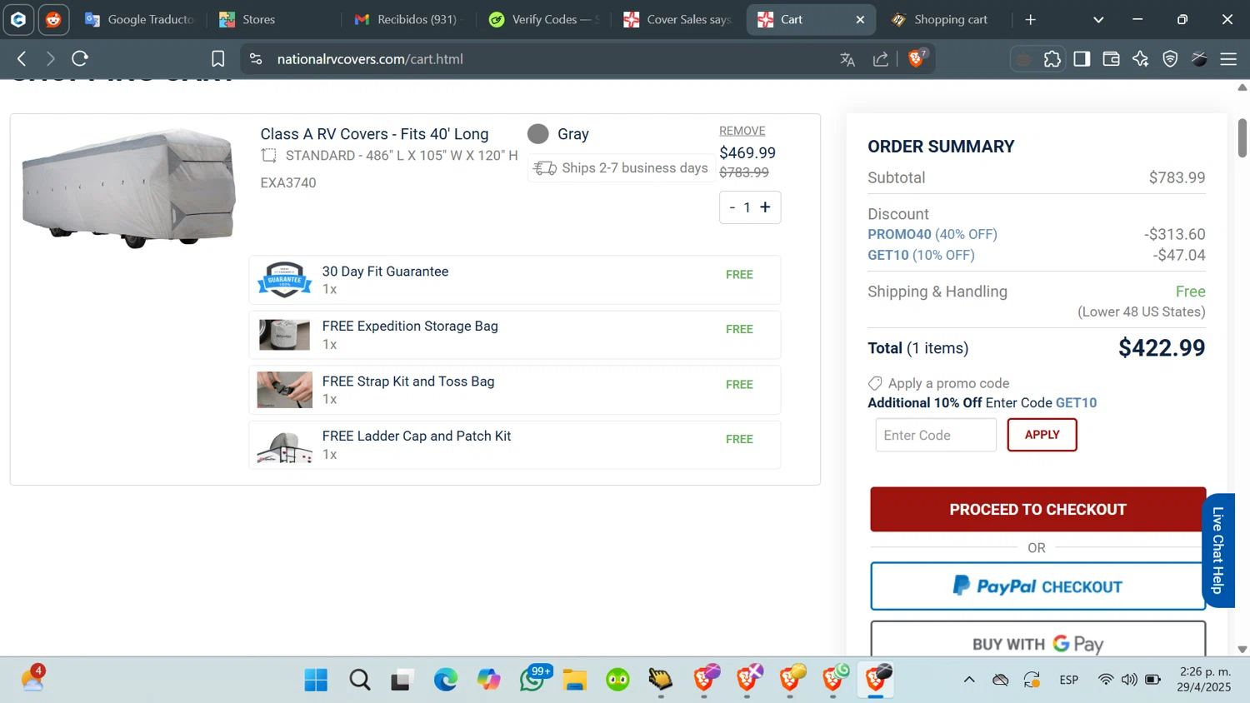Open weather widget on taskbar
The image size is (1250, 703).
(32, 679)
